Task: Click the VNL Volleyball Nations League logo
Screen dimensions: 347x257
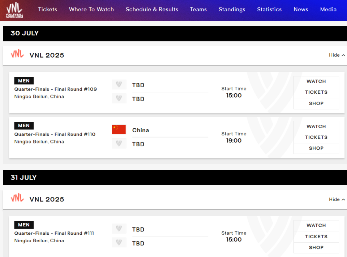Action: click(14, 10)
